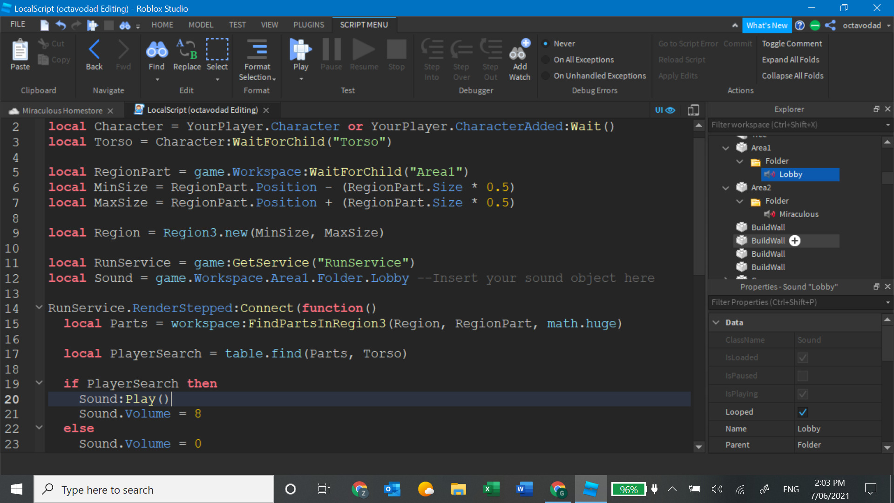Toggle the UI visibility eye button
Image resolution: width=894 pixels, height=503 pixels.
click(x=664, y=110)
